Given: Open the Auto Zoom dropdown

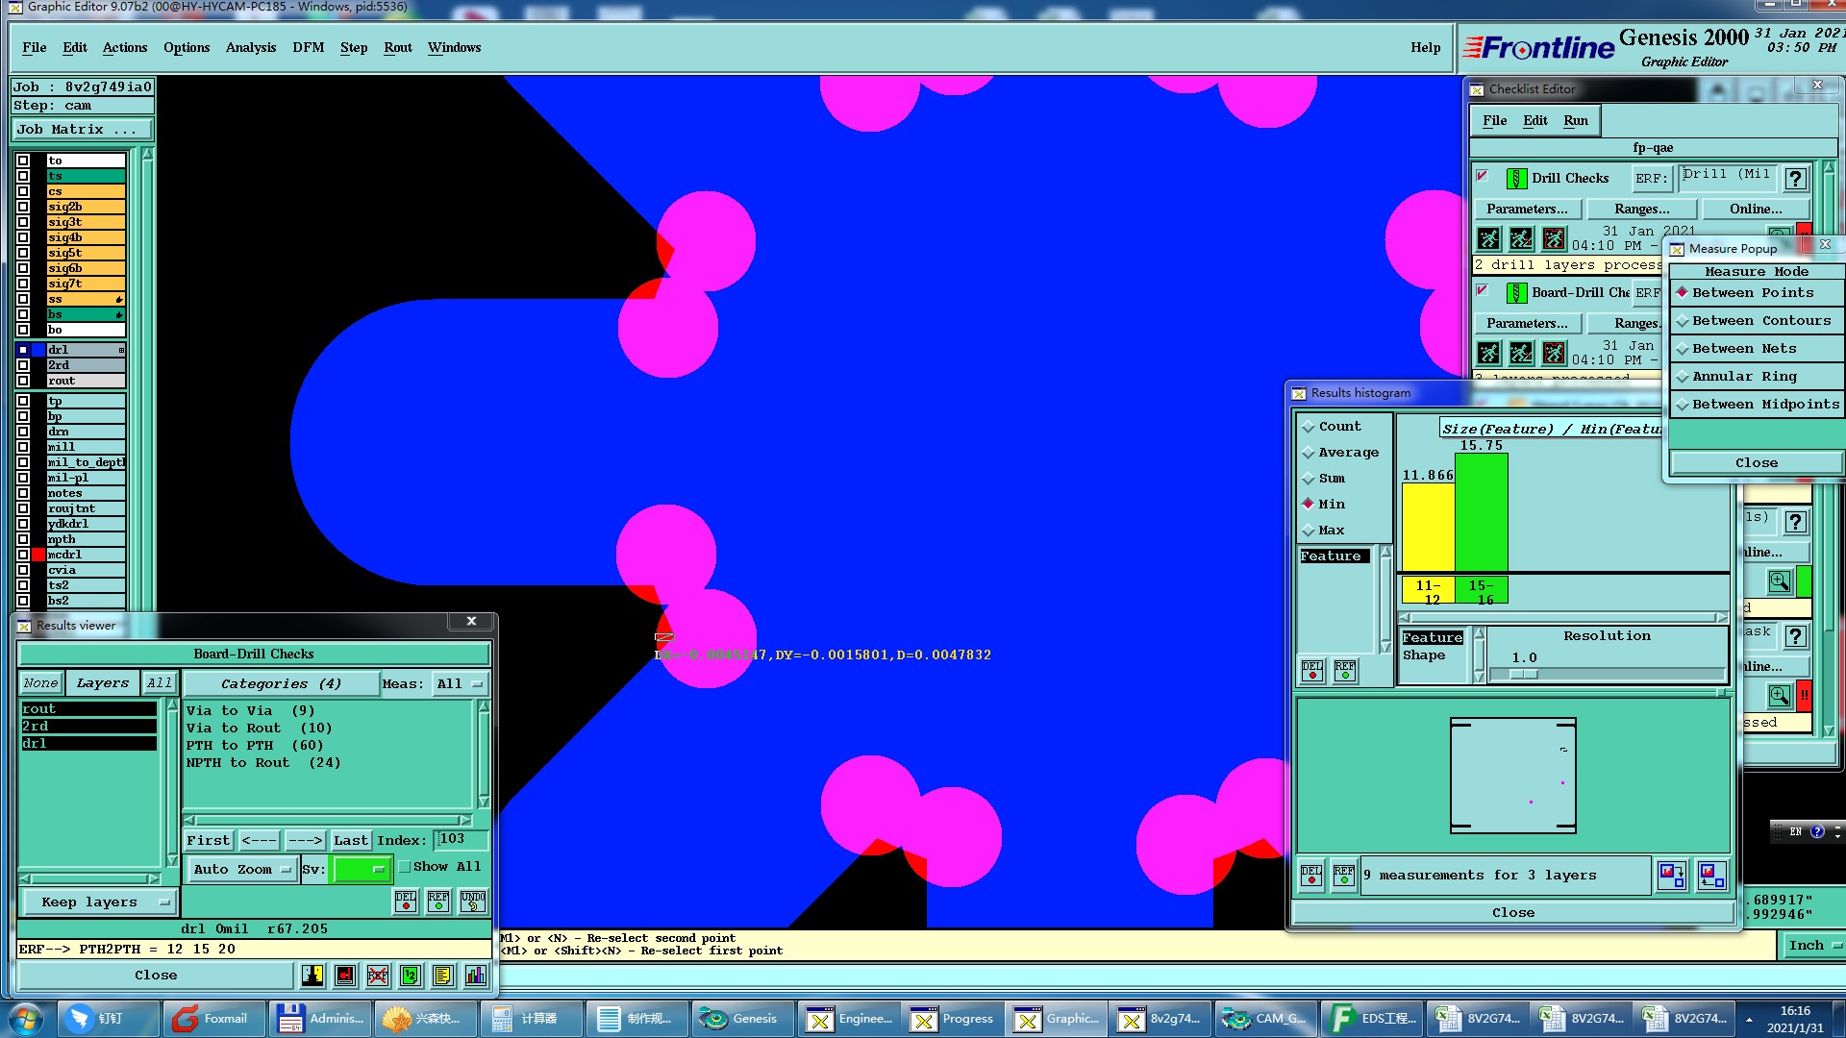Looking at the screenshot, I should point(242,869).
